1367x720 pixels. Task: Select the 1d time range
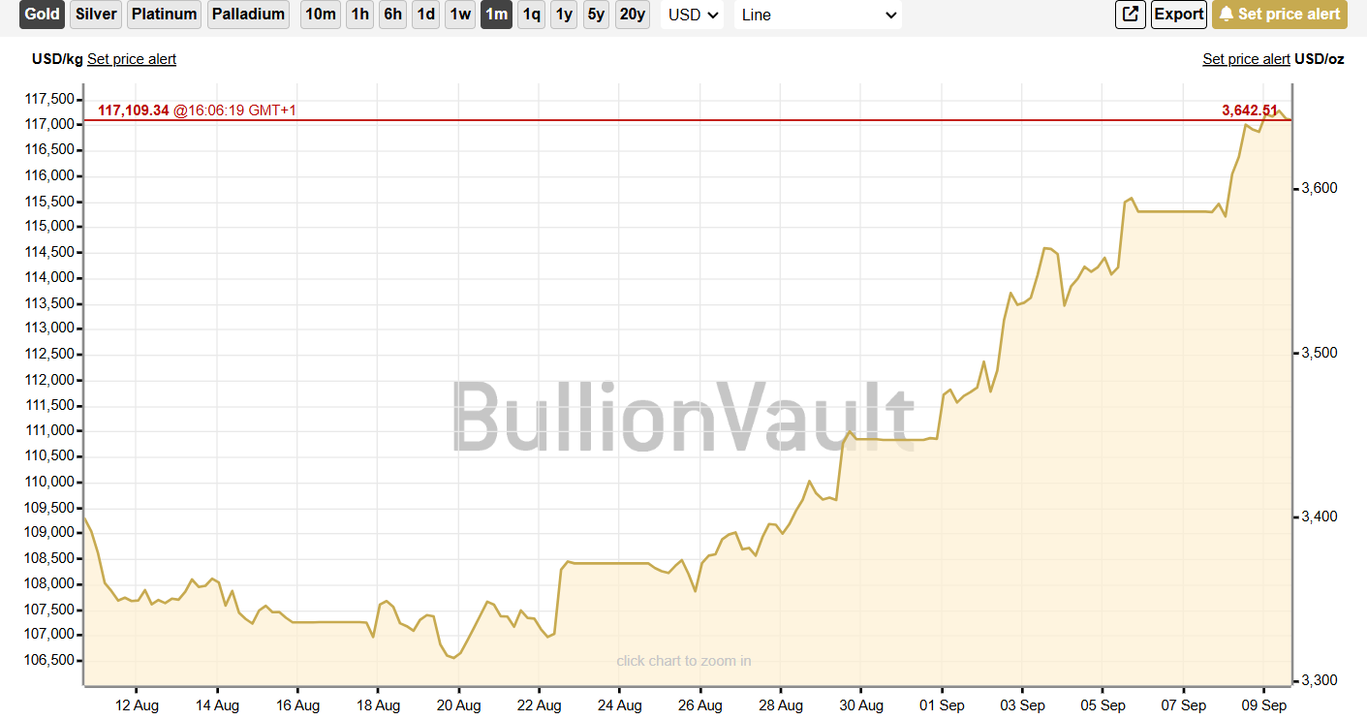(x=425, y=15)
